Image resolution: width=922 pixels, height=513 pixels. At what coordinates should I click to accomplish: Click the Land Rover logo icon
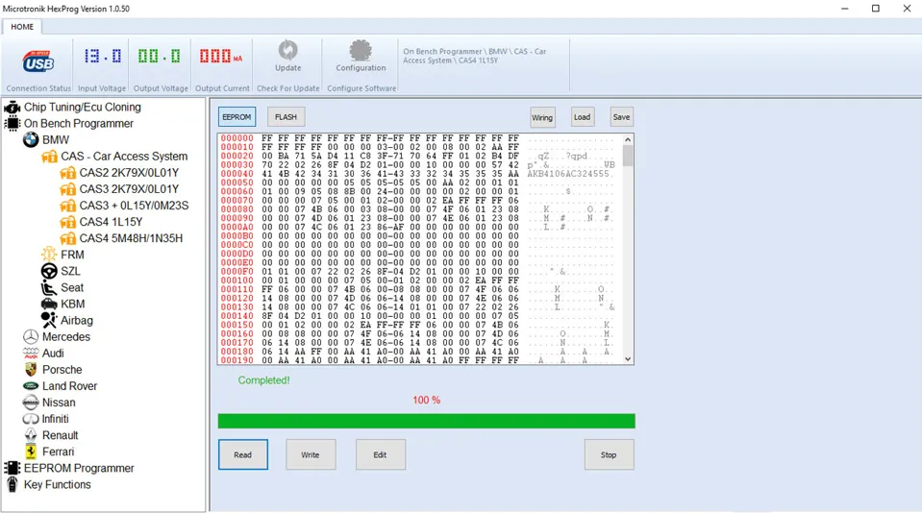(31, 386)
